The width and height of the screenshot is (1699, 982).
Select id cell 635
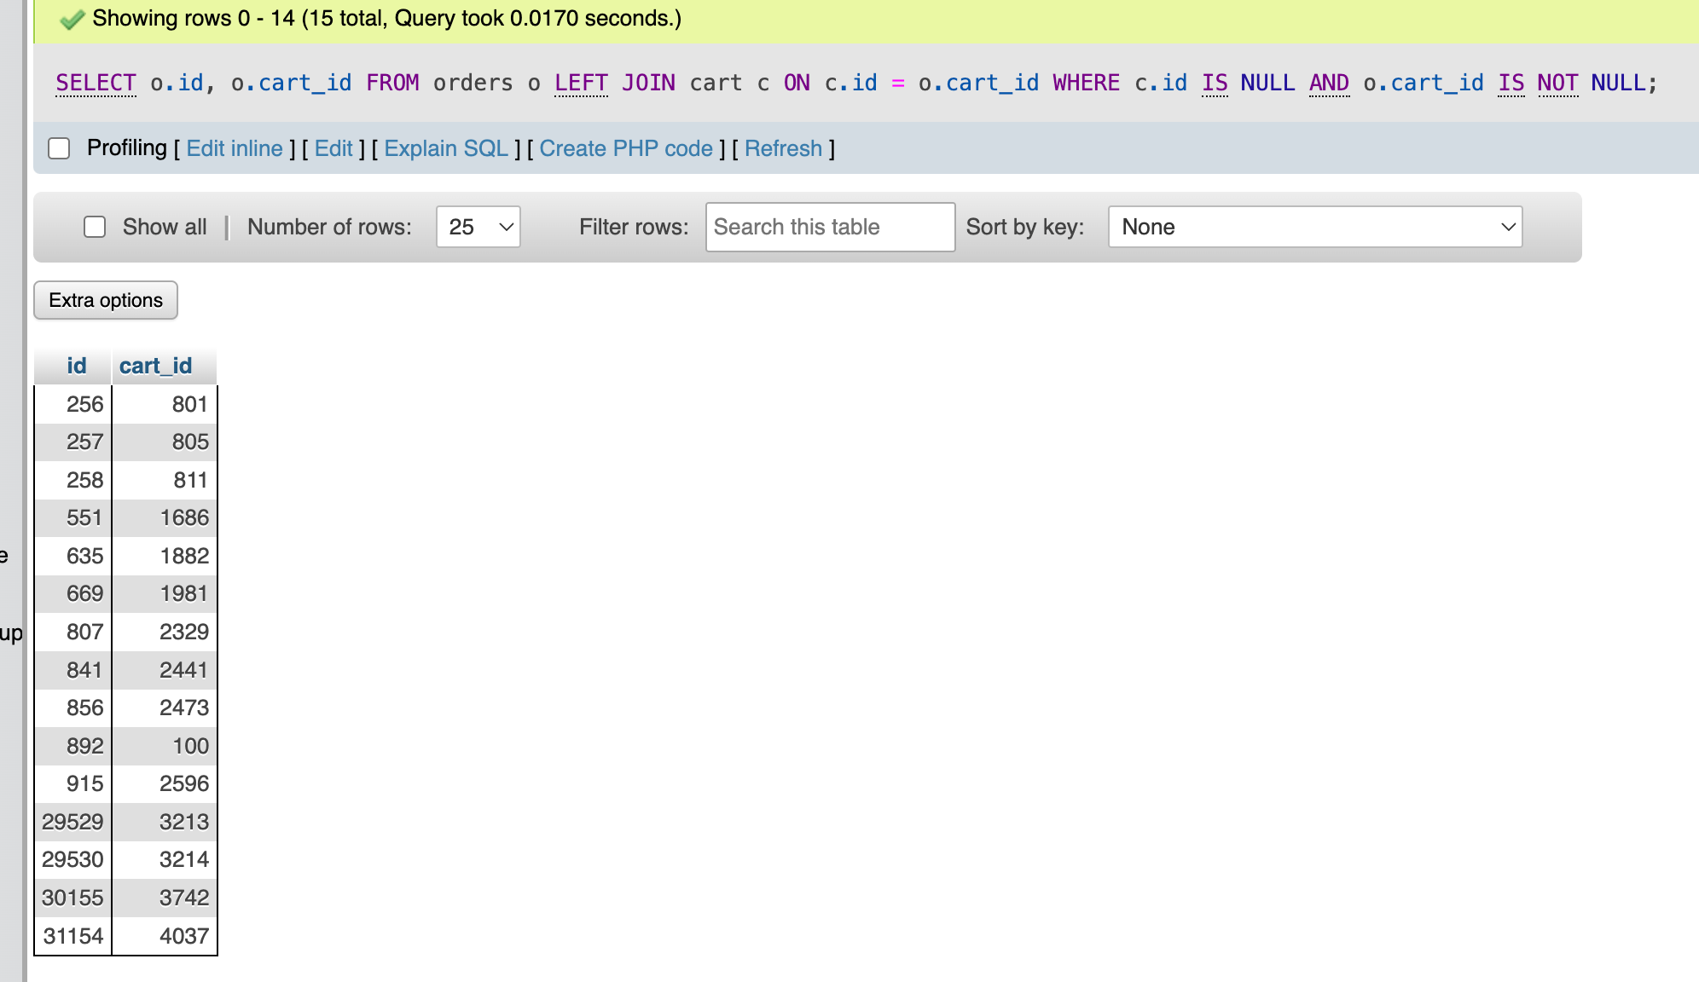(73, 556)
